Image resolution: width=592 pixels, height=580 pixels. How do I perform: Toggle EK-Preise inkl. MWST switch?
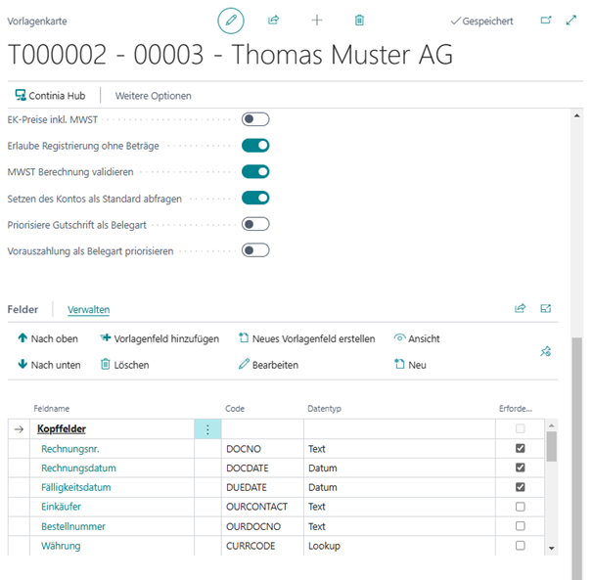pos(255,119)
